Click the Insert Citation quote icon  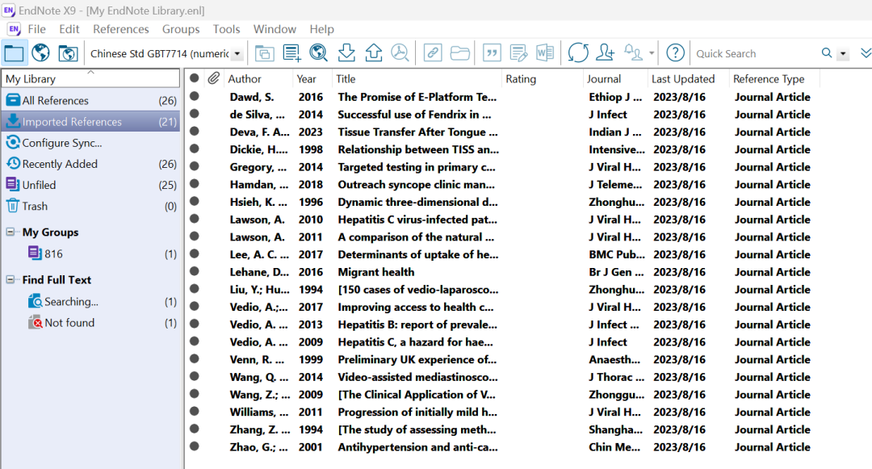[492, 53]
